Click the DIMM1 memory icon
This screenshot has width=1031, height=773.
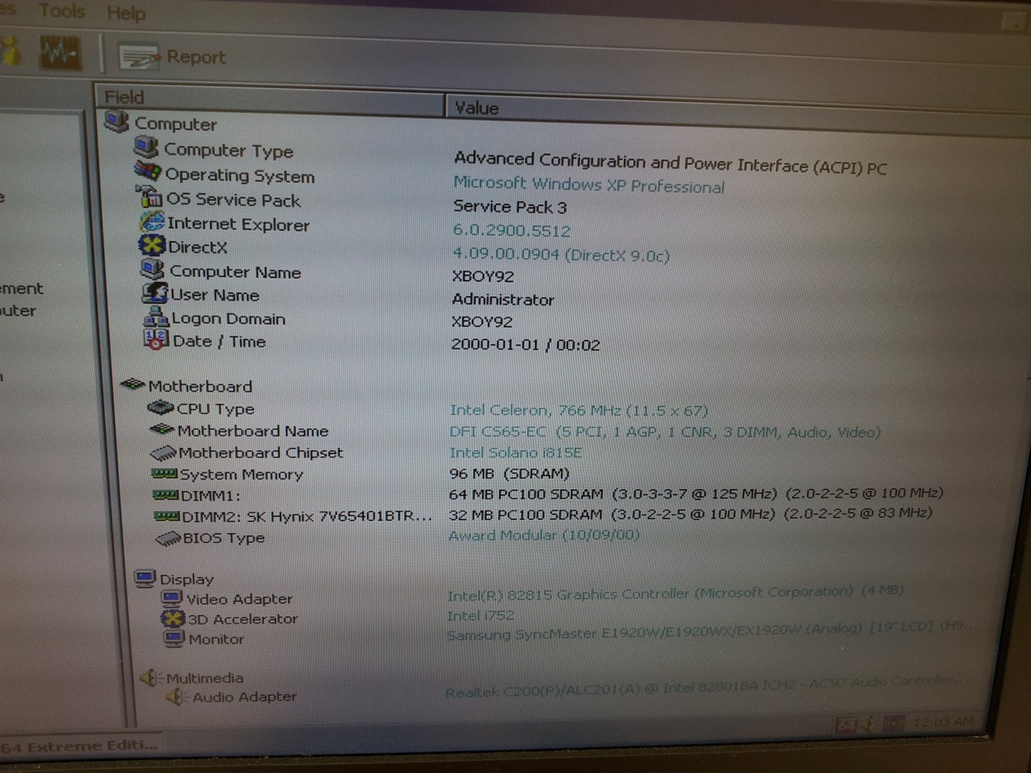(x=166, y=495)
